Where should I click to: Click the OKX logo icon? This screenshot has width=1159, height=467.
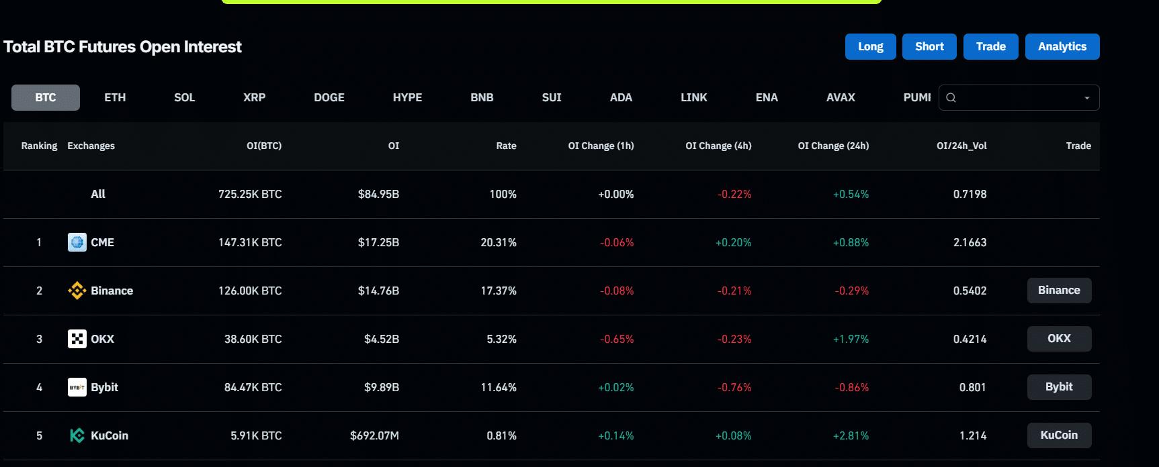pyautogui.click(x=77, y=339)
